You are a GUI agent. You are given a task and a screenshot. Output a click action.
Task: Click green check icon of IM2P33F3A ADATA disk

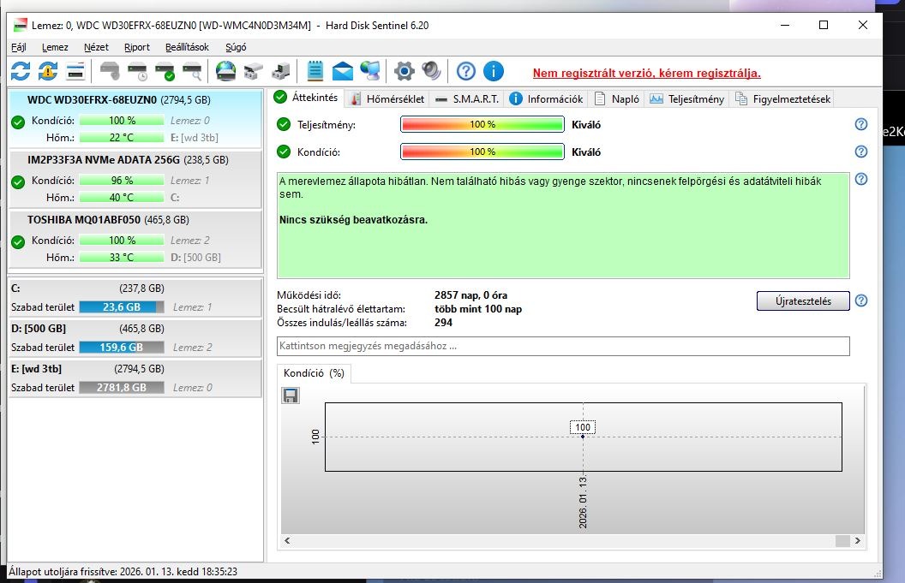[18, 182]
